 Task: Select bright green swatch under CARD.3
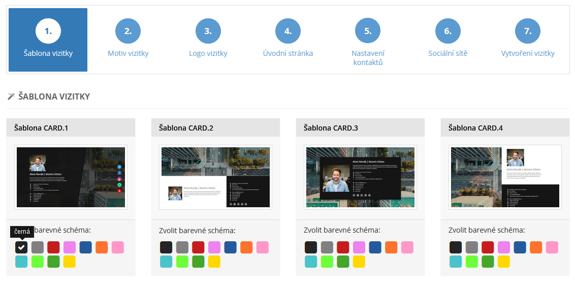click(x=327, y=262)
